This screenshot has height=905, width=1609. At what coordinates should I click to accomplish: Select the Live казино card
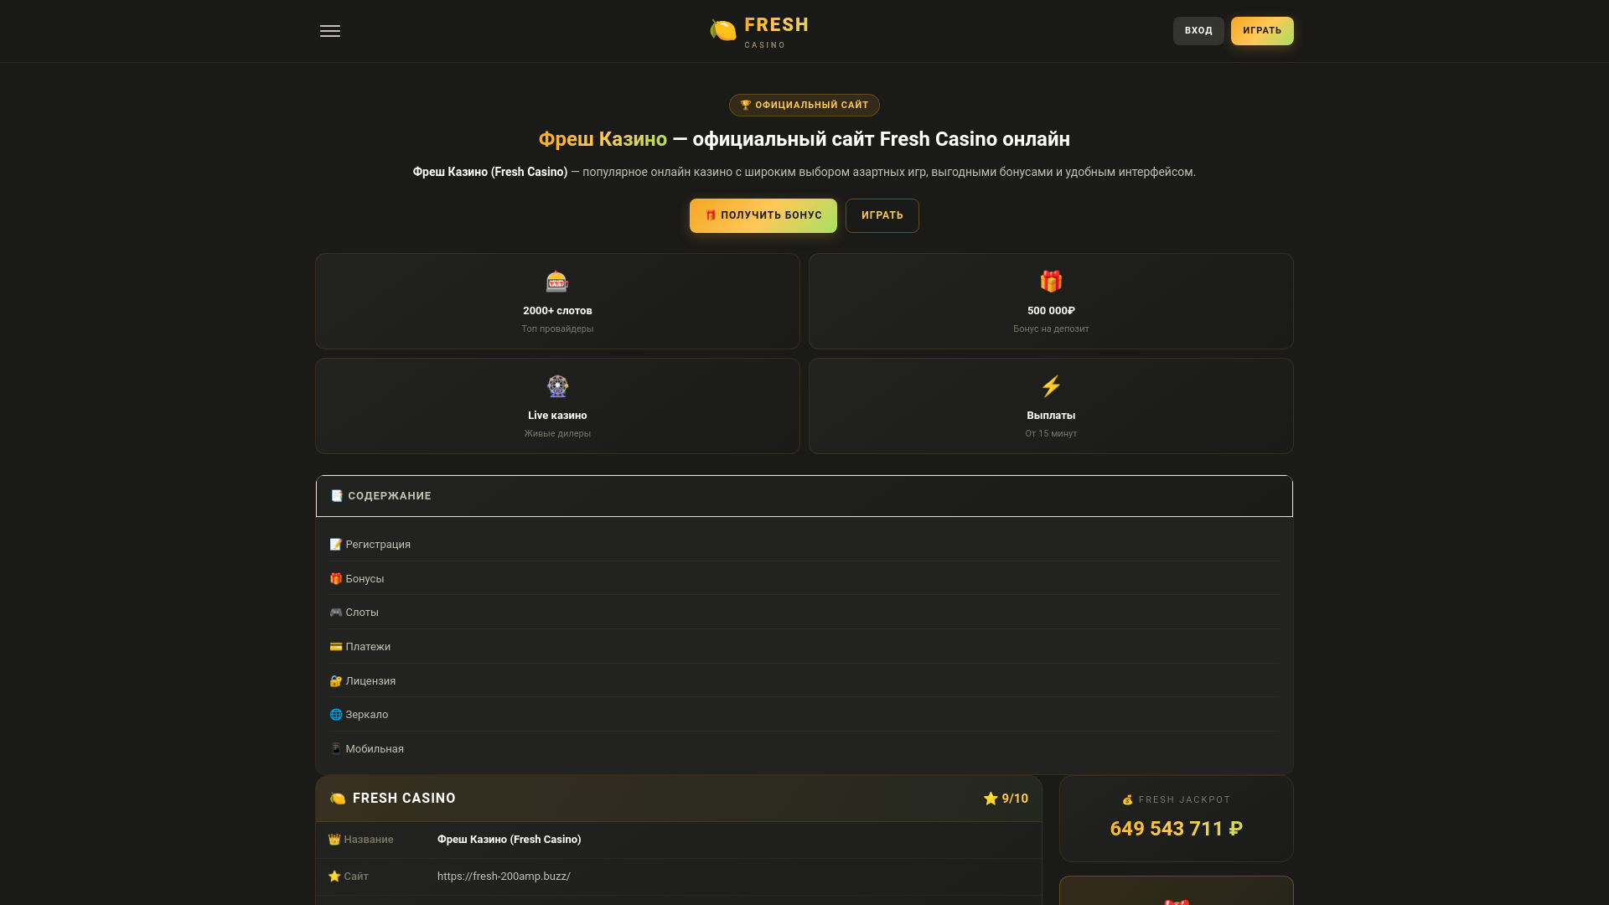557,406
